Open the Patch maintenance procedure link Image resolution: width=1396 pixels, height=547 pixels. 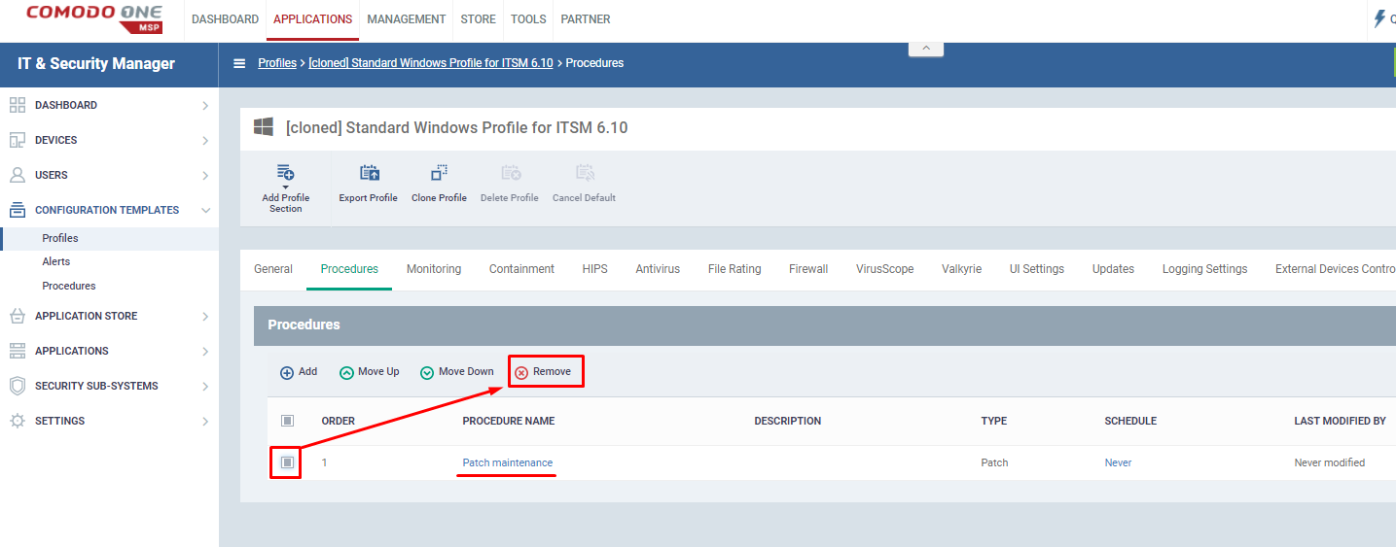(x=508, y=462)
